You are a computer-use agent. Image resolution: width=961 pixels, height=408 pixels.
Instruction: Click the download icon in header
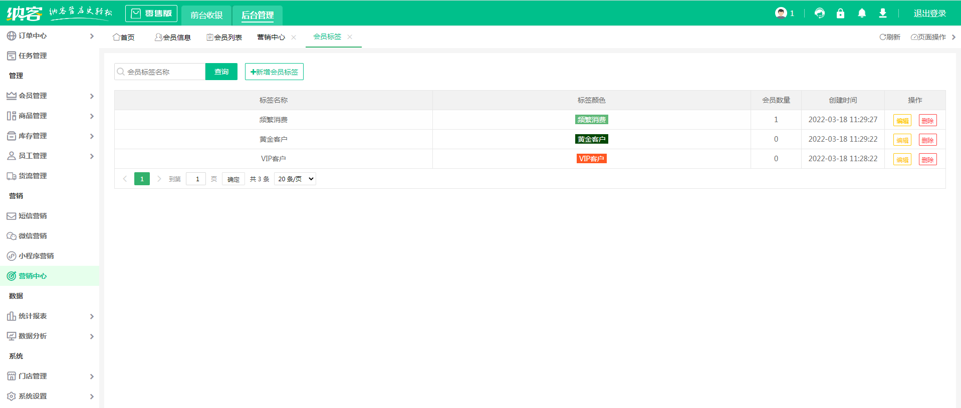(882, 14)
